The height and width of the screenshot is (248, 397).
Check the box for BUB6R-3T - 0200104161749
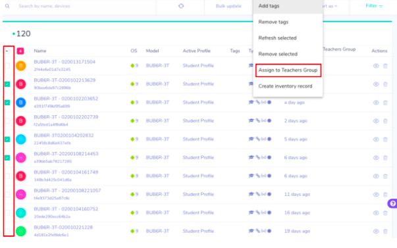coord(7,176)
